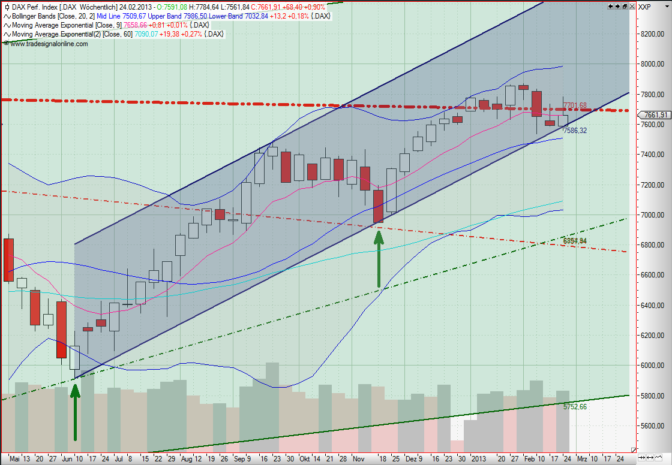Click the back navigation arrow in the chart toolbar
Screen dimensions: 672x465
(610, 6)
